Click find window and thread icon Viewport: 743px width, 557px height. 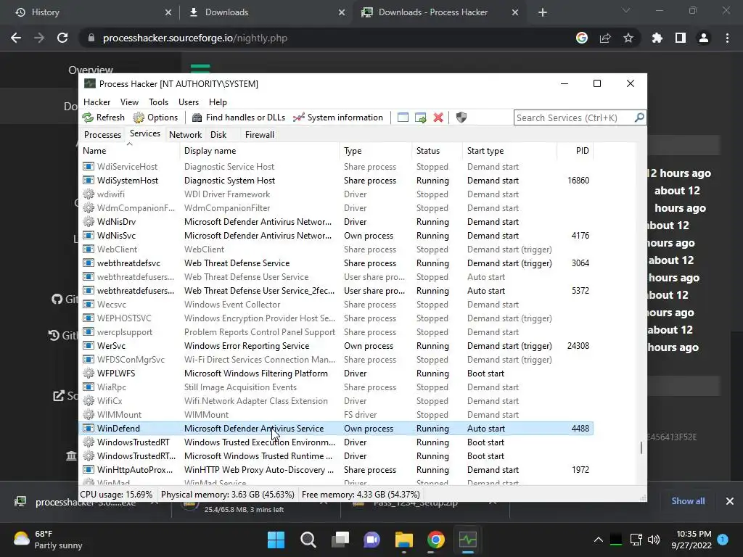(420, 117)
